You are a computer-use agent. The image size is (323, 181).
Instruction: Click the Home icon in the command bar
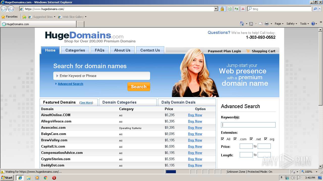pyautogui.click(x=242, y=24)
